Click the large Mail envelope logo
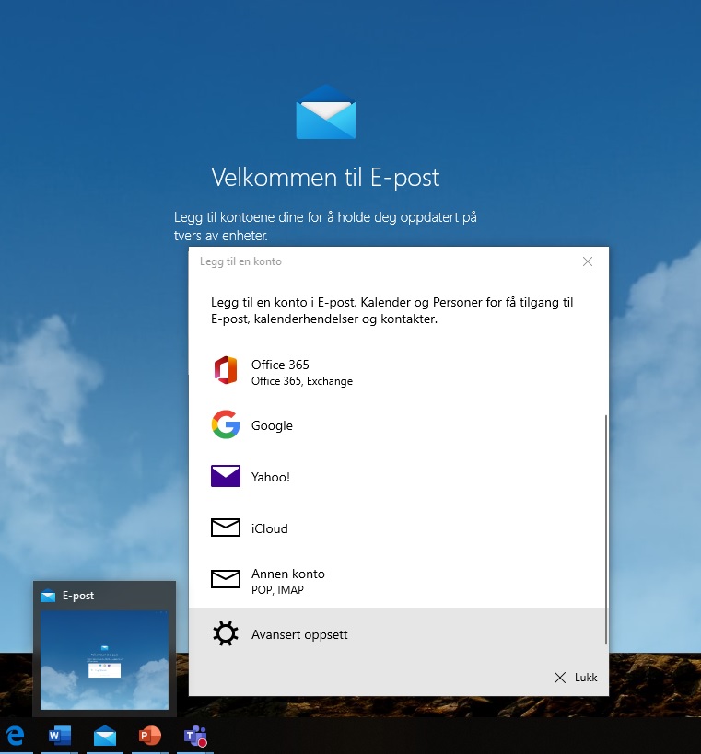Viewport: 701px width, 754px height. (326, 112)
